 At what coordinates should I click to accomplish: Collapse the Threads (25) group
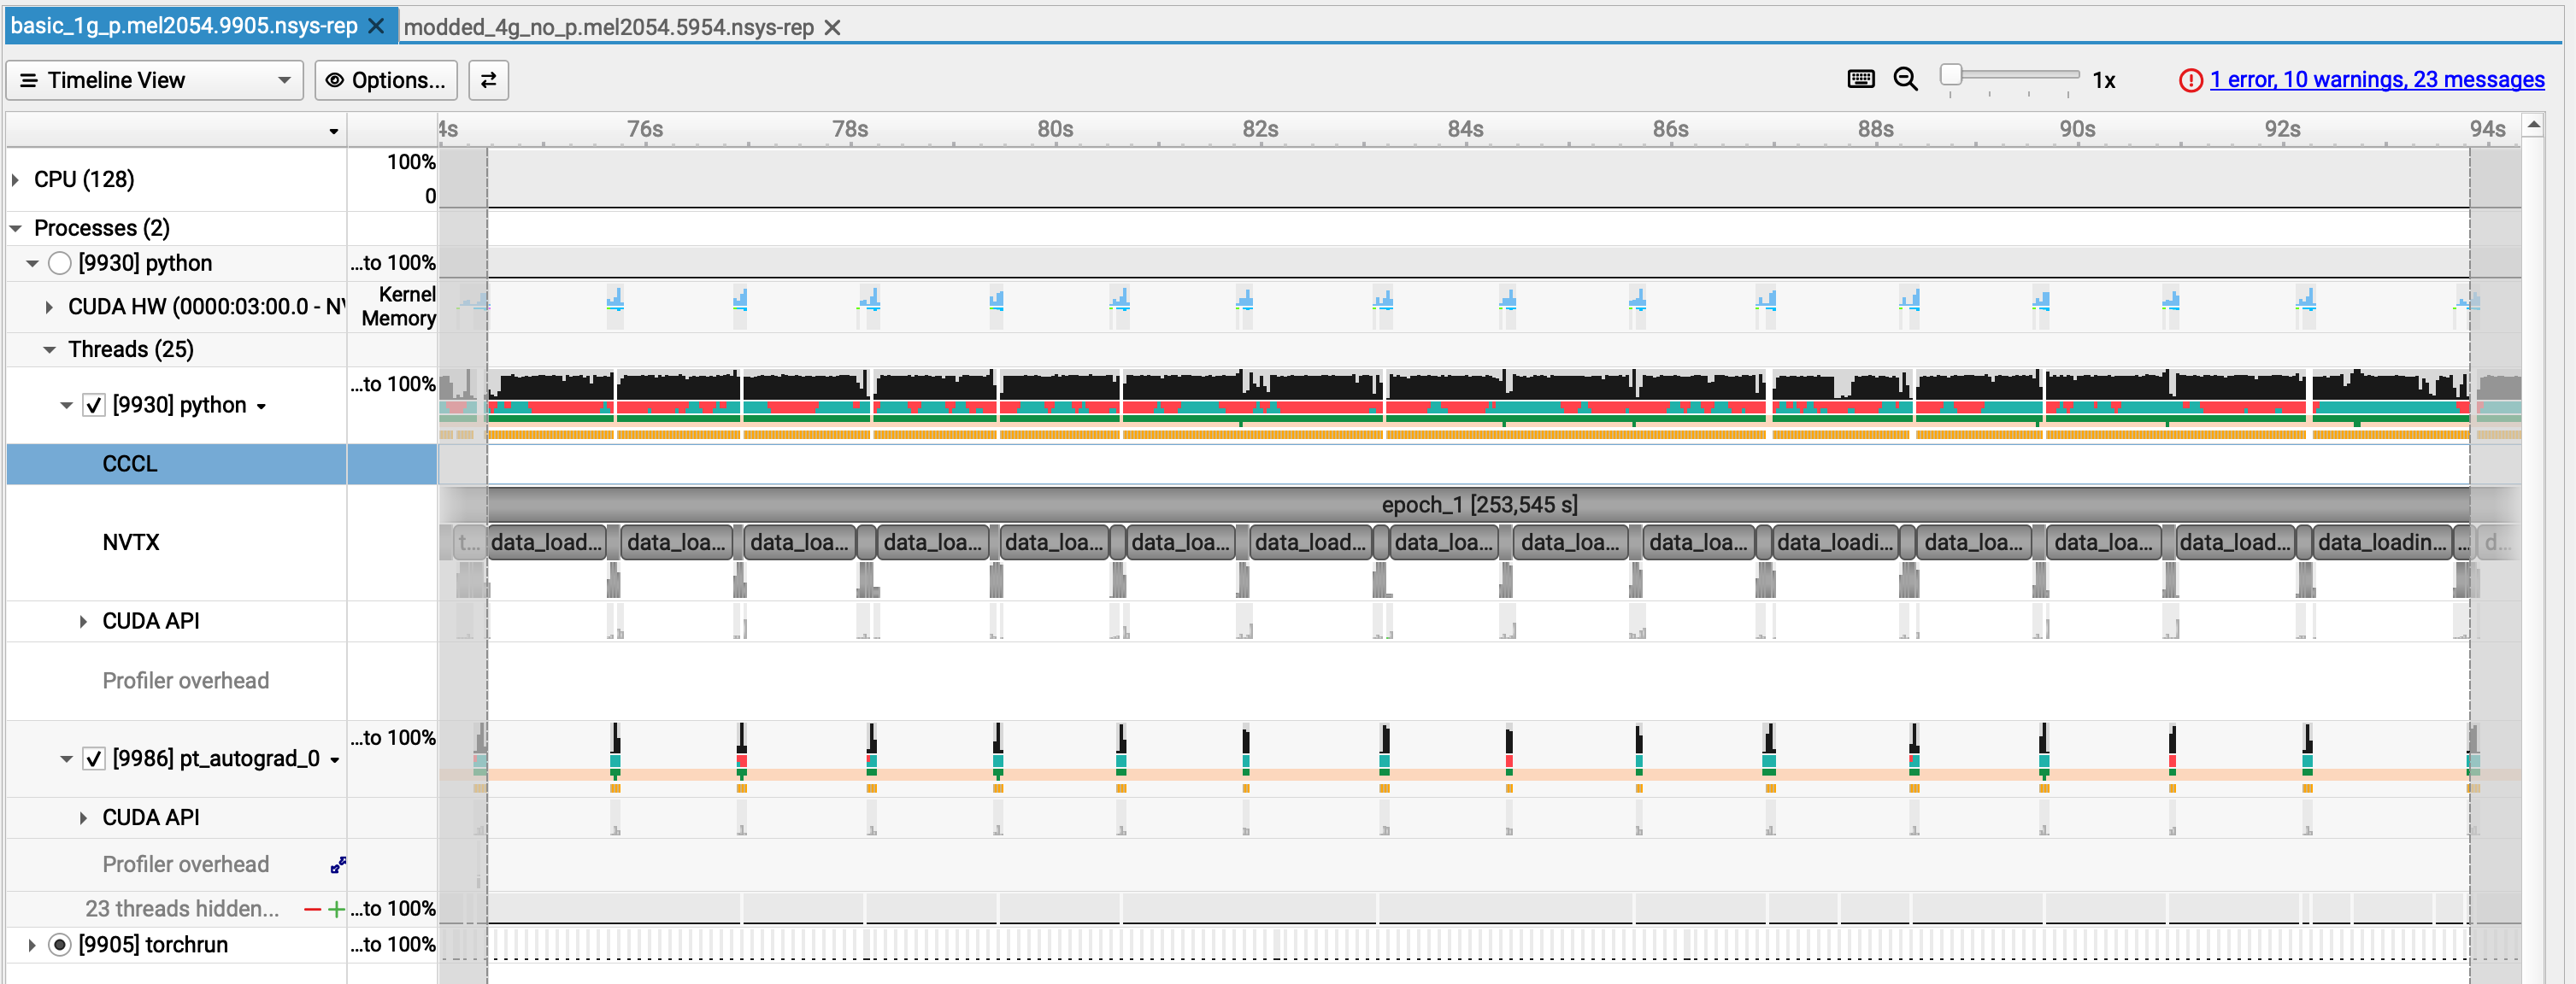point(49,349)
